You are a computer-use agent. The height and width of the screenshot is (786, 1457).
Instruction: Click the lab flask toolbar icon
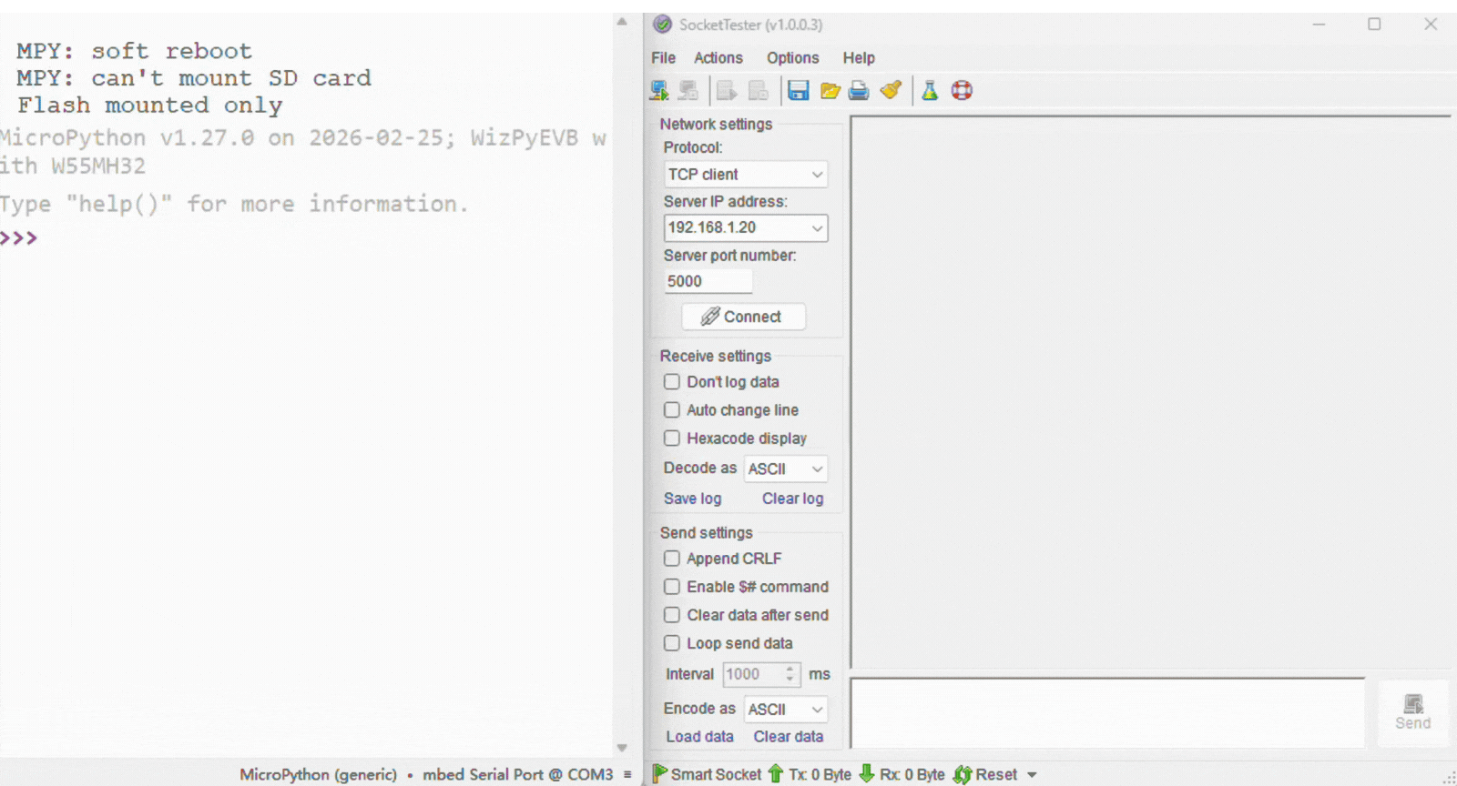click(x=930, y=90)
